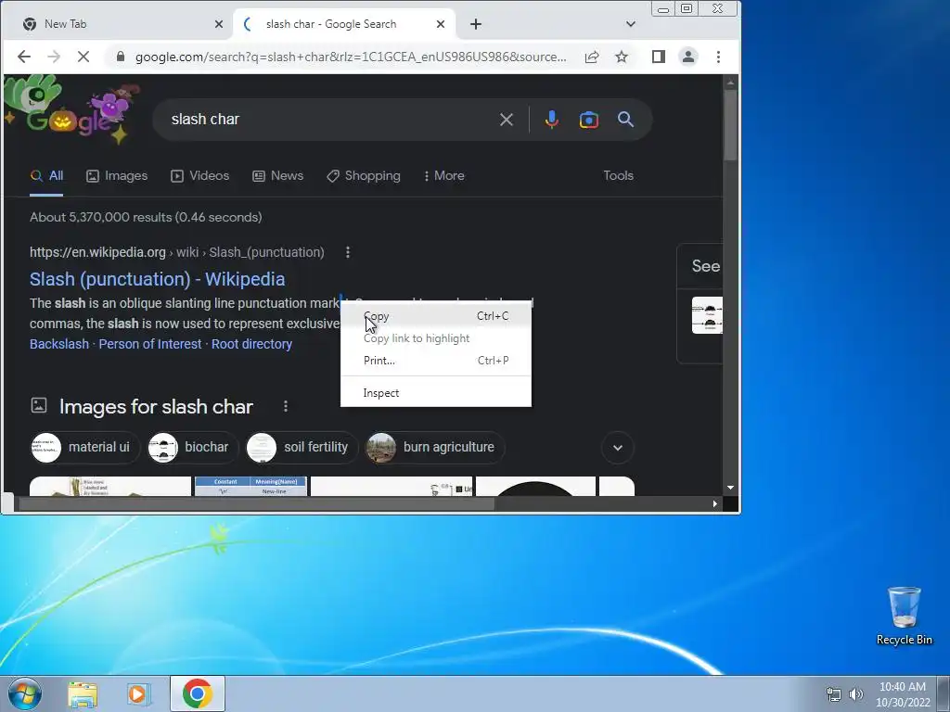950x712 pixels.
Task: Click the horizontal scrollbar thumb
Action: [258, 503]
